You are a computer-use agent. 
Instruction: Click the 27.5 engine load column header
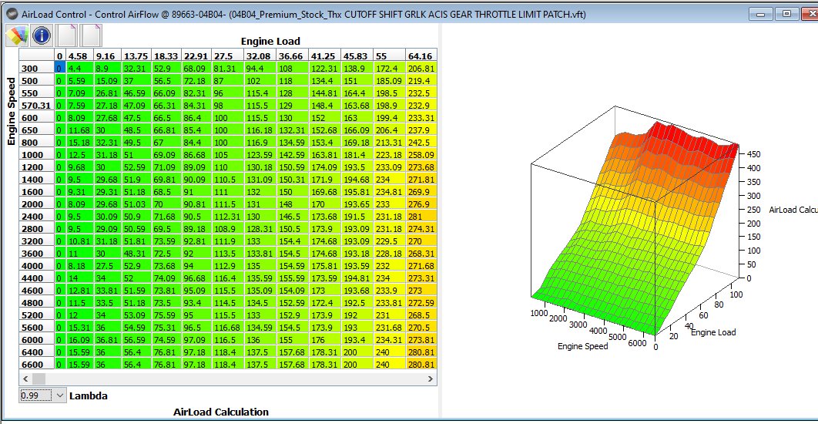coord(227,56)
